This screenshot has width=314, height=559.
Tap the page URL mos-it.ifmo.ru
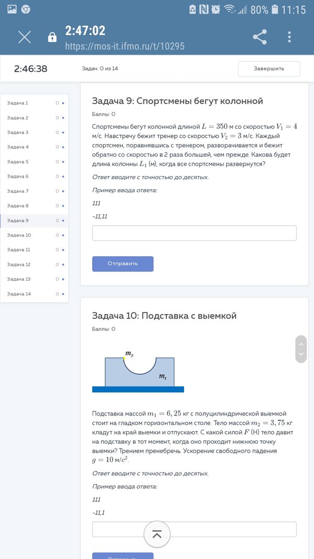click(x=125, y=46)
